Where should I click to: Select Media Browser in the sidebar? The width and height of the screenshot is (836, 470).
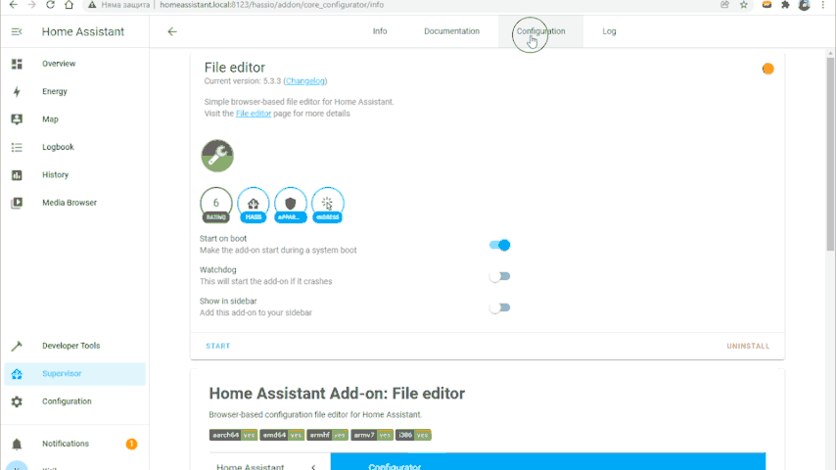[74, 203]
